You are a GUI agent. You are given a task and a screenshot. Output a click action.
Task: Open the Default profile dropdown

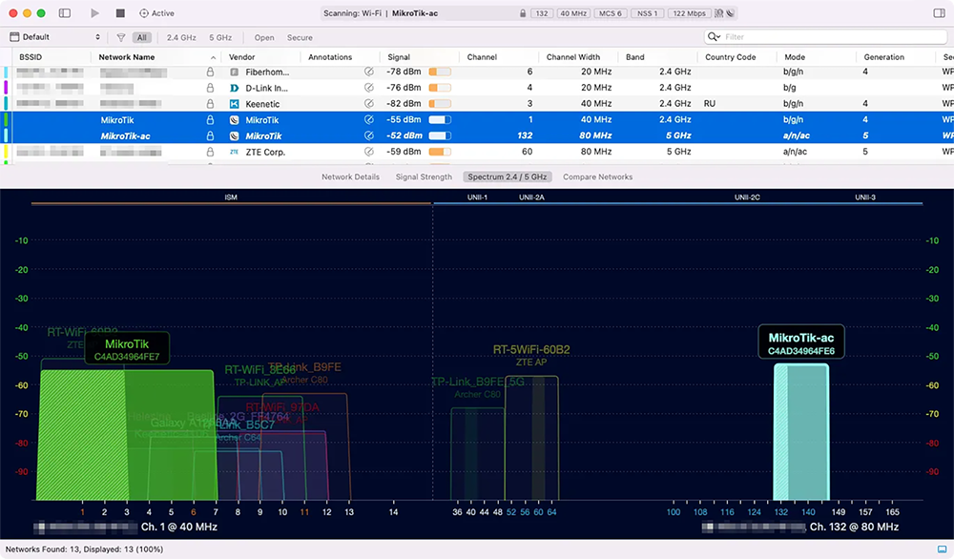click(x=55, y=37)
